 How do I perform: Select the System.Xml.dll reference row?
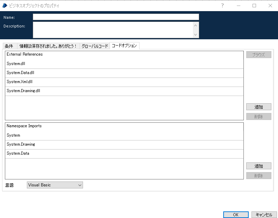pos(124,82)
